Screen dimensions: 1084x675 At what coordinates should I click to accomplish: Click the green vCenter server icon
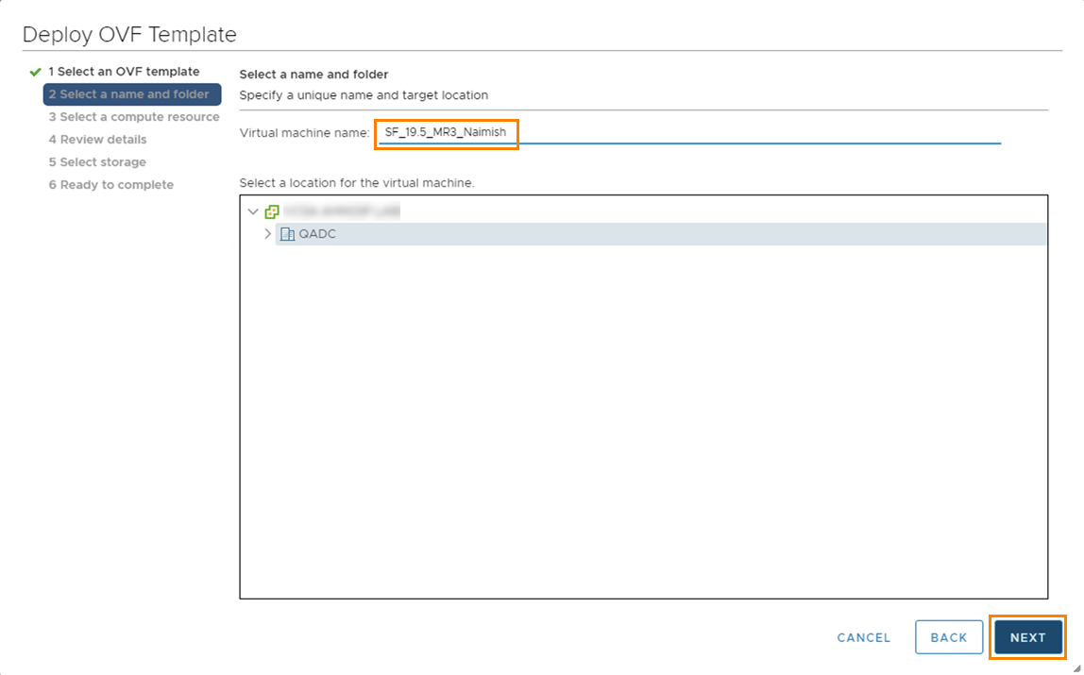point(271,210)
